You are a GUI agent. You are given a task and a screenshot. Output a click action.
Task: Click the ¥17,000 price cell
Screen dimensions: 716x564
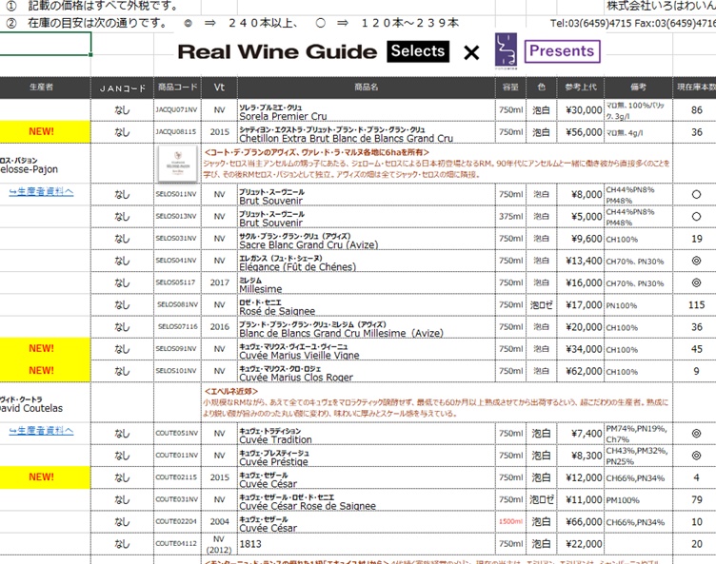coord(581,304)
